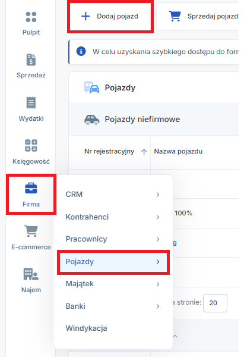Open the Sprzedaż sidebar icon
Viewport: 244px width, 357px height.
point(31,59)
